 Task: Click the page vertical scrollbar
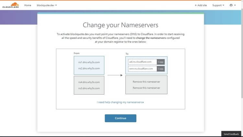coord(242,53)
